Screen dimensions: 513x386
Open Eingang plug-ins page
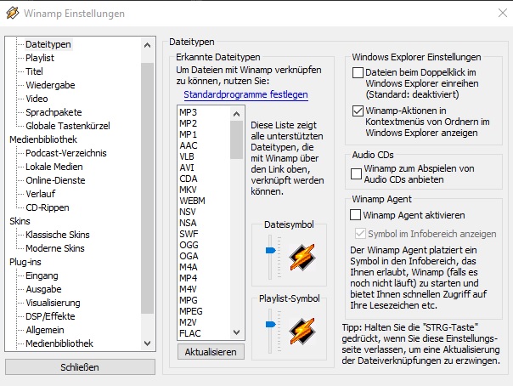[x=42, y=275]
